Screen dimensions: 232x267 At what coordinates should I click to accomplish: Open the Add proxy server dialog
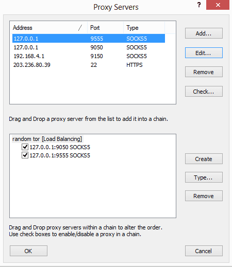tap(204, 33)
